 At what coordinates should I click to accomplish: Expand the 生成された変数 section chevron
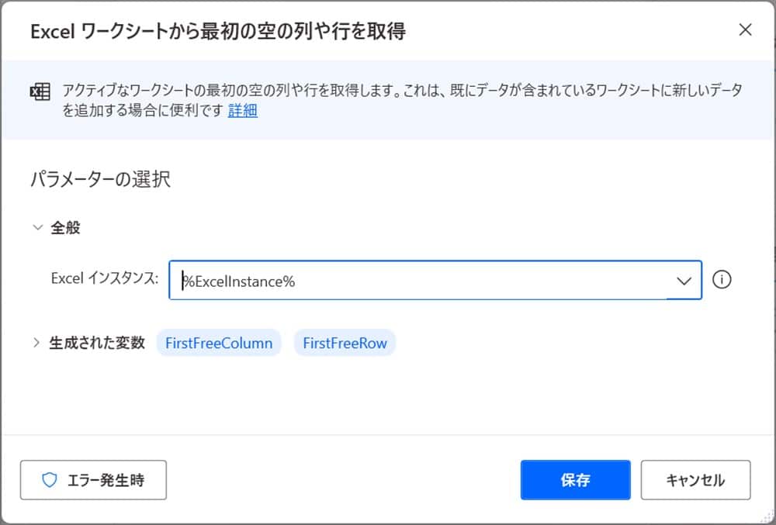(x=36, y=343)
